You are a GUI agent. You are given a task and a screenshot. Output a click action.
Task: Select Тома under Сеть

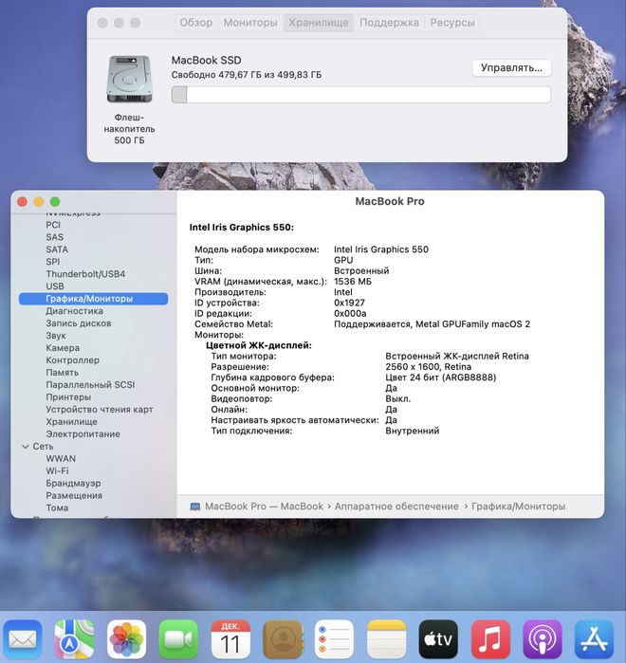[x=57, y=507]
